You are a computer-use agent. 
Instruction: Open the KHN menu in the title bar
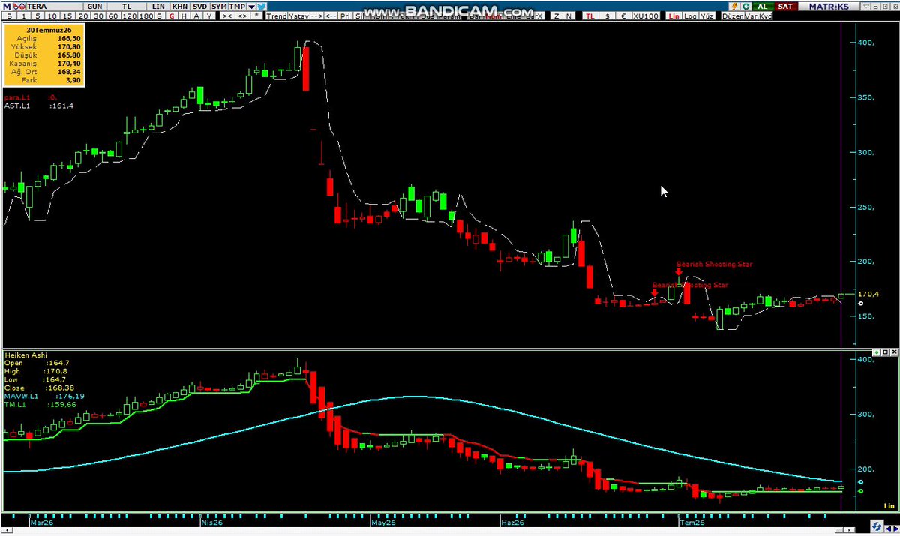point(180,6)
